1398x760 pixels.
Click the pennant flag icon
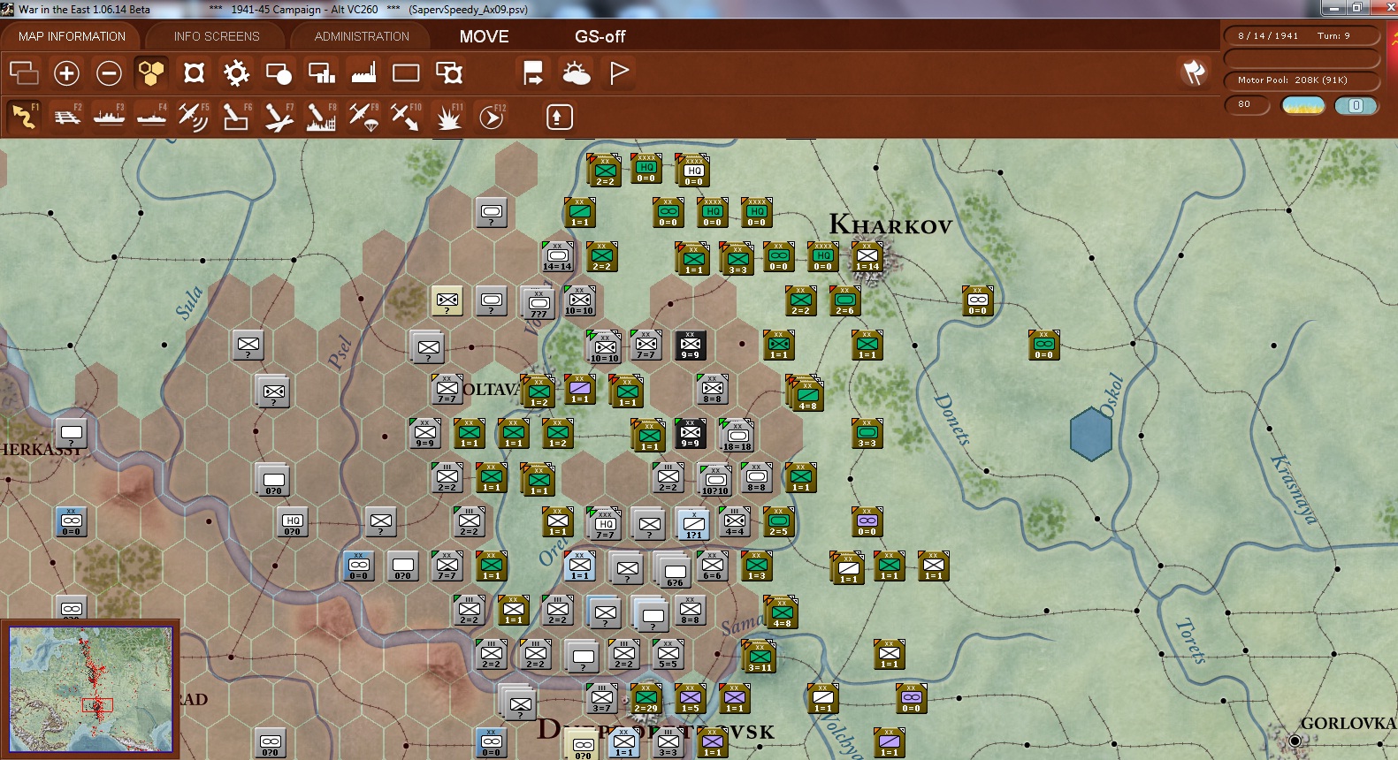click(x=619, y=72)
